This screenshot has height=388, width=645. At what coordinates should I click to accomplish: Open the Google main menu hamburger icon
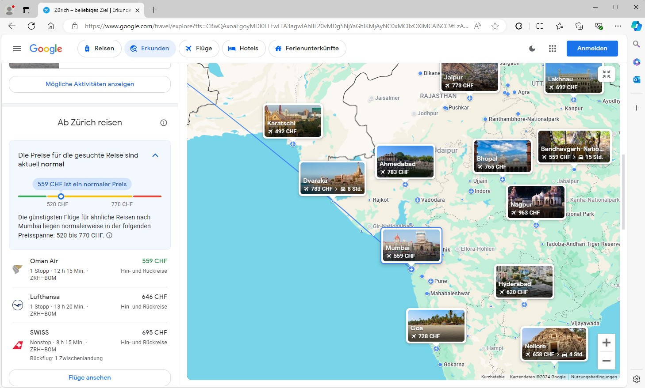point(17,49)
